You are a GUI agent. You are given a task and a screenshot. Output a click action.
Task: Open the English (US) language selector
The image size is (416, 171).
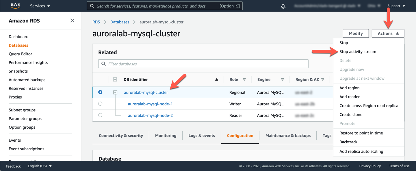[x=40, y=166]
